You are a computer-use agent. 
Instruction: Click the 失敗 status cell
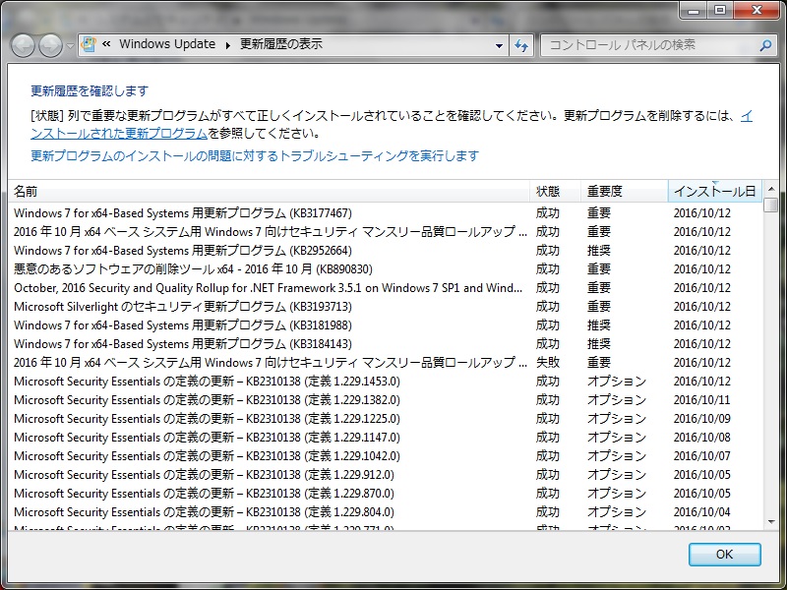[x=548, y=362]
